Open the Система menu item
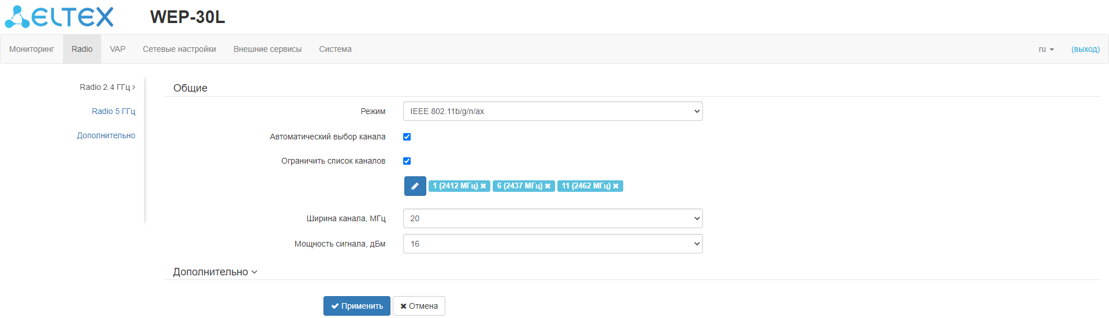Screen dimensions: 1109x318 (x=335, y=49)
